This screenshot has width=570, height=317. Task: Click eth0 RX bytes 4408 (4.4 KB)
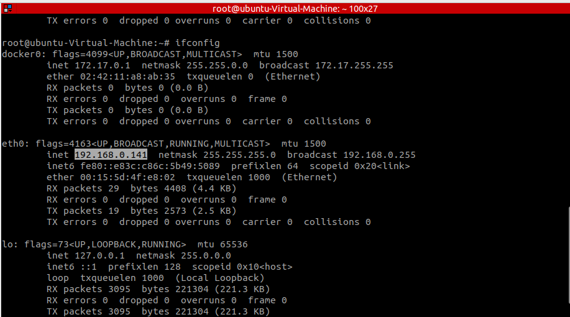183,189
